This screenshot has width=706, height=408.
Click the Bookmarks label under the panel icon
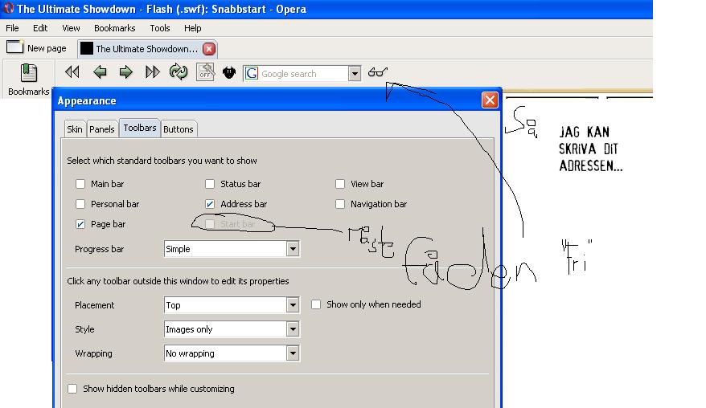29,92
